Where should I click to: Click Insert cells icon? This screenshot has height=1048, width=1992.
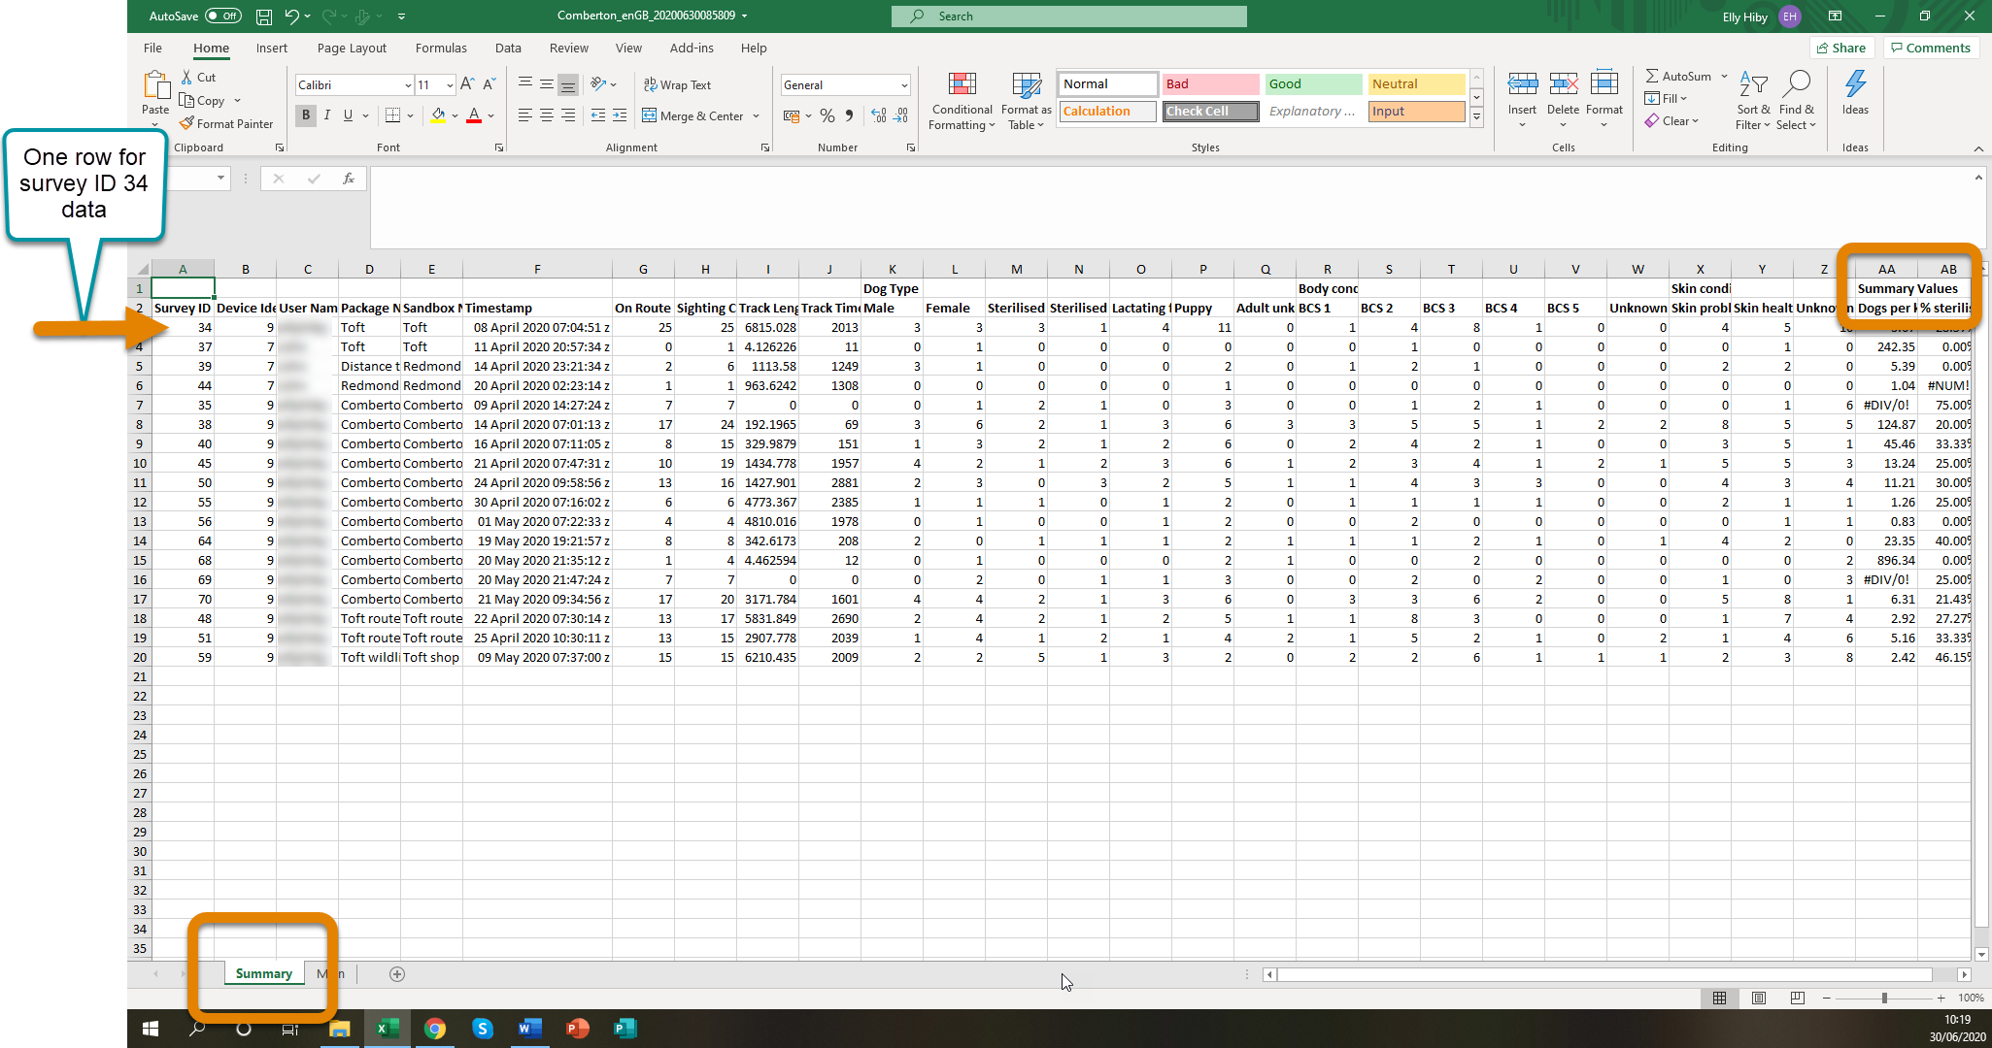pos(1522,84)
